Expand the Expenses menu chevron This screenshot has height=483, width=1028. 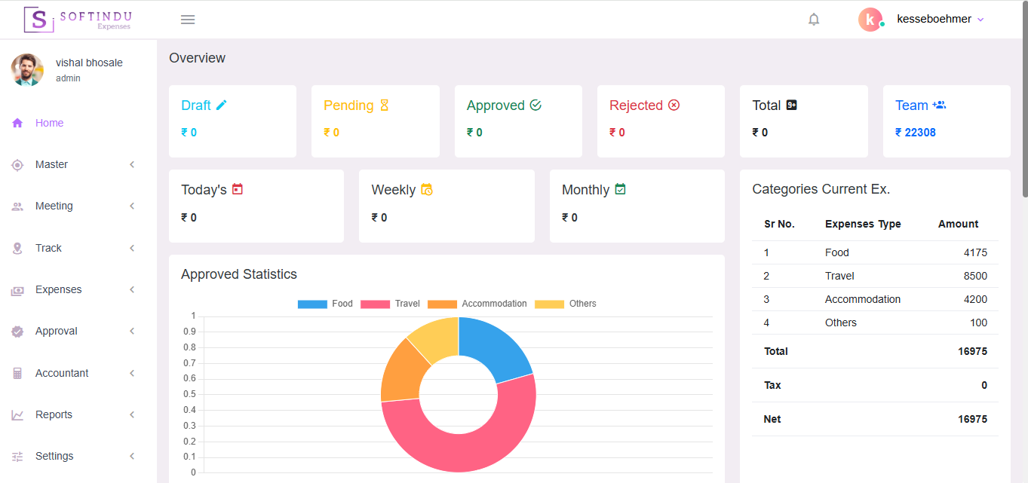(132, 289)
